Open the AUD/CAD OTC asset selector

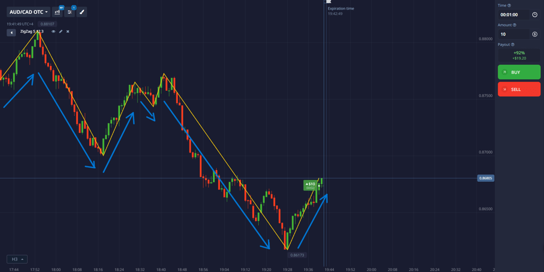[29, 12]
